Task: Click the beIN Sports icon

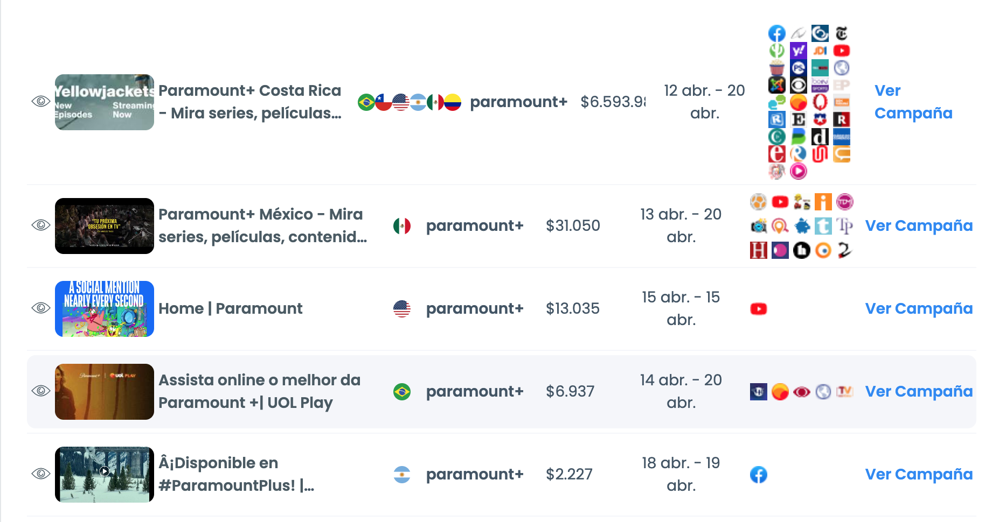Action: coord(820,85)
